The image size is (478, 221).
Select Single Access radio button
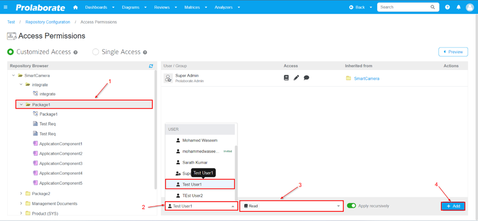(96, 52)
